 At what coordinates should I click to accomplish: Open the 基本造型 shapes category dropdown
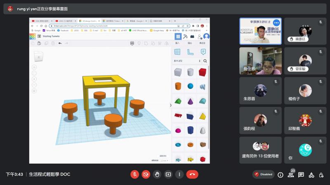click(187, 61)
